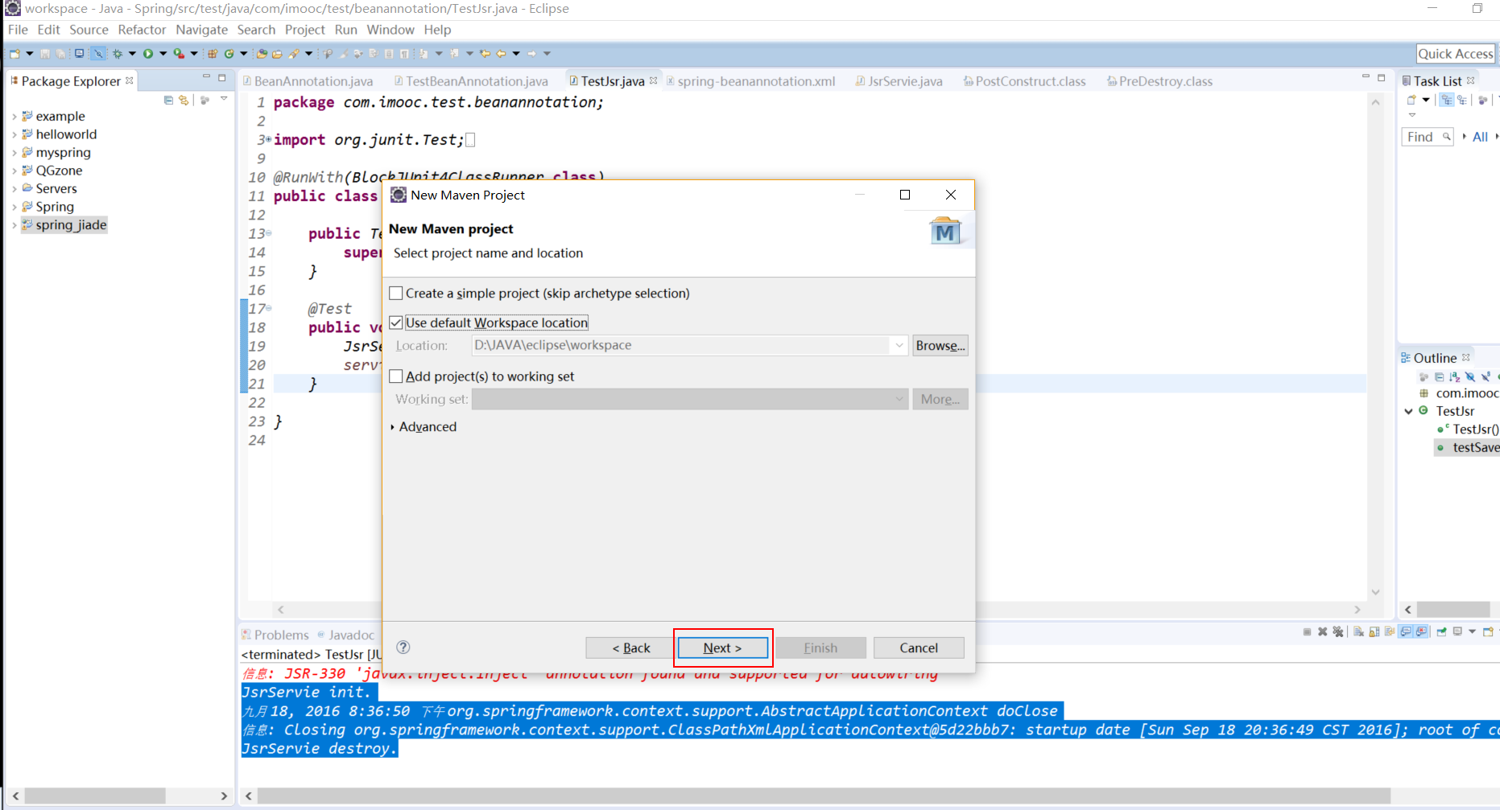Click the Search flashlight toolbar icon
1500x810 pixels.
click(x=294, y=54)
